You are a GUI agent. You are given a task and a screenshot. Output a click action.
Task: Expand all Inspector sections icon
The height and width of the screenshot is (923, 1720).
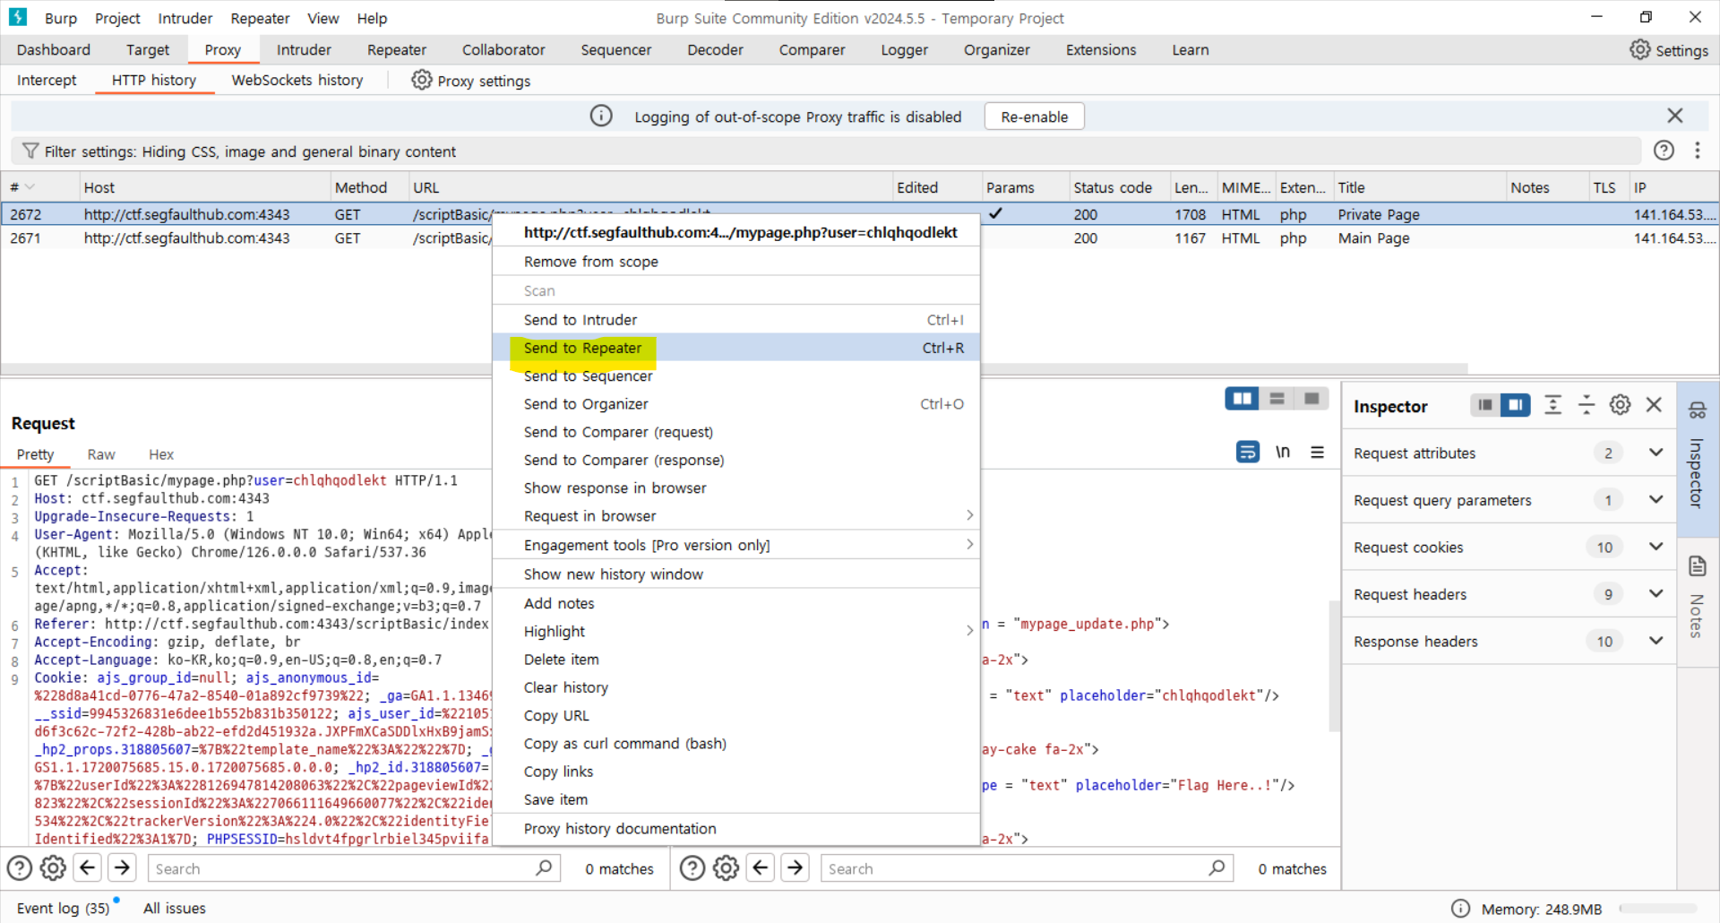1552,405
